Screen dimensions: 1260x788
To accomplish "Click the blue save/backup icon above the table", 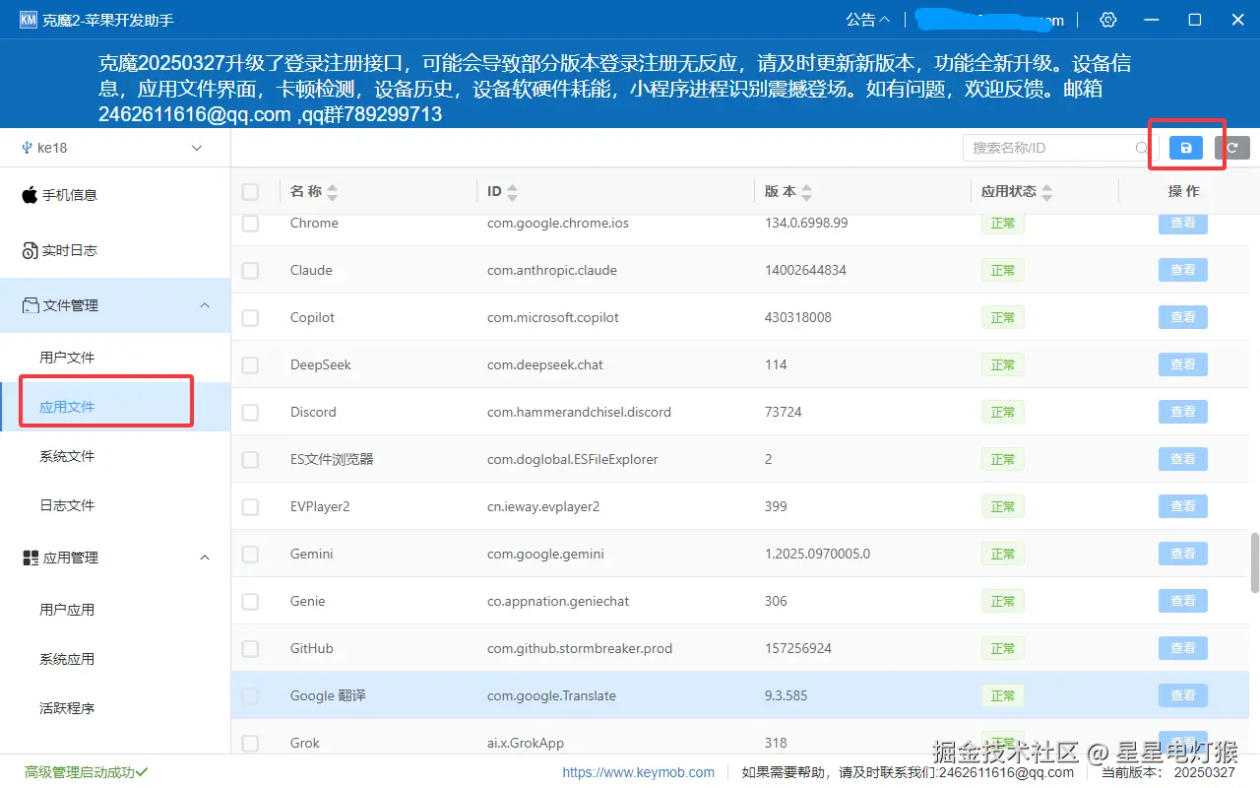I will [1185, 147].
